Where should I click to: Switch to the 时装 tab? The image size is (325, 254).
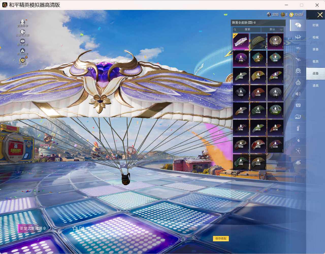pyautogui.click(x=316, y=25)
